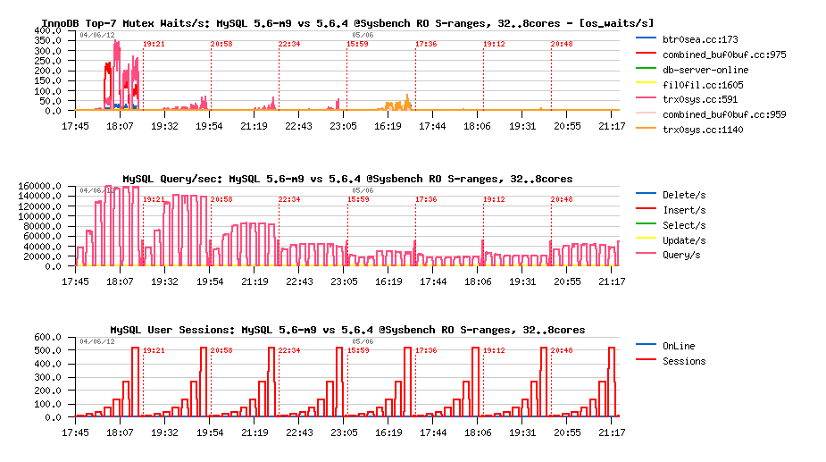
Task: Click the 20:48 marker in the User Sessions chart
Action: 562,350
